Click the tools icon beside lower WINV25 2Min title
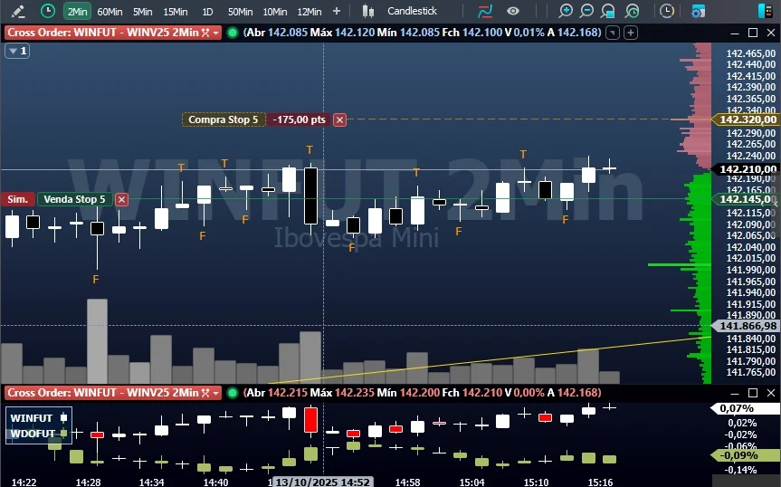781x487 pixels. 205,393
